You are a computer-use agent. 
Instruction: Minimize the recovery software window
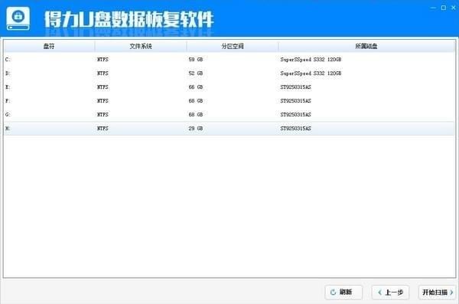point(433,8)
